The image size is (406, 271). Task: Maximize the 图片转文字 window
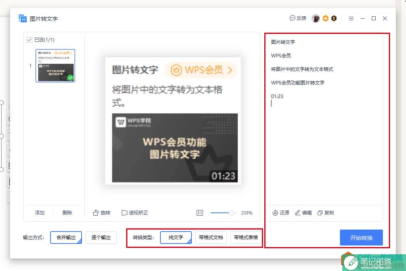374,18
